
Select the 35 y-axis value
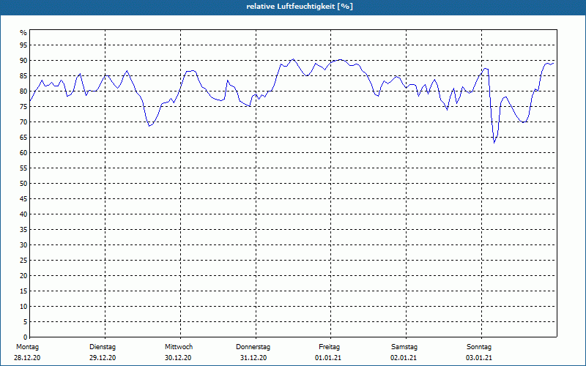point(23,230)
